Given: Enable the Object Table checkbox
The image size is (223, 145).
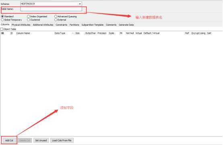Looking at the screenshot, I should coord(2,29).
